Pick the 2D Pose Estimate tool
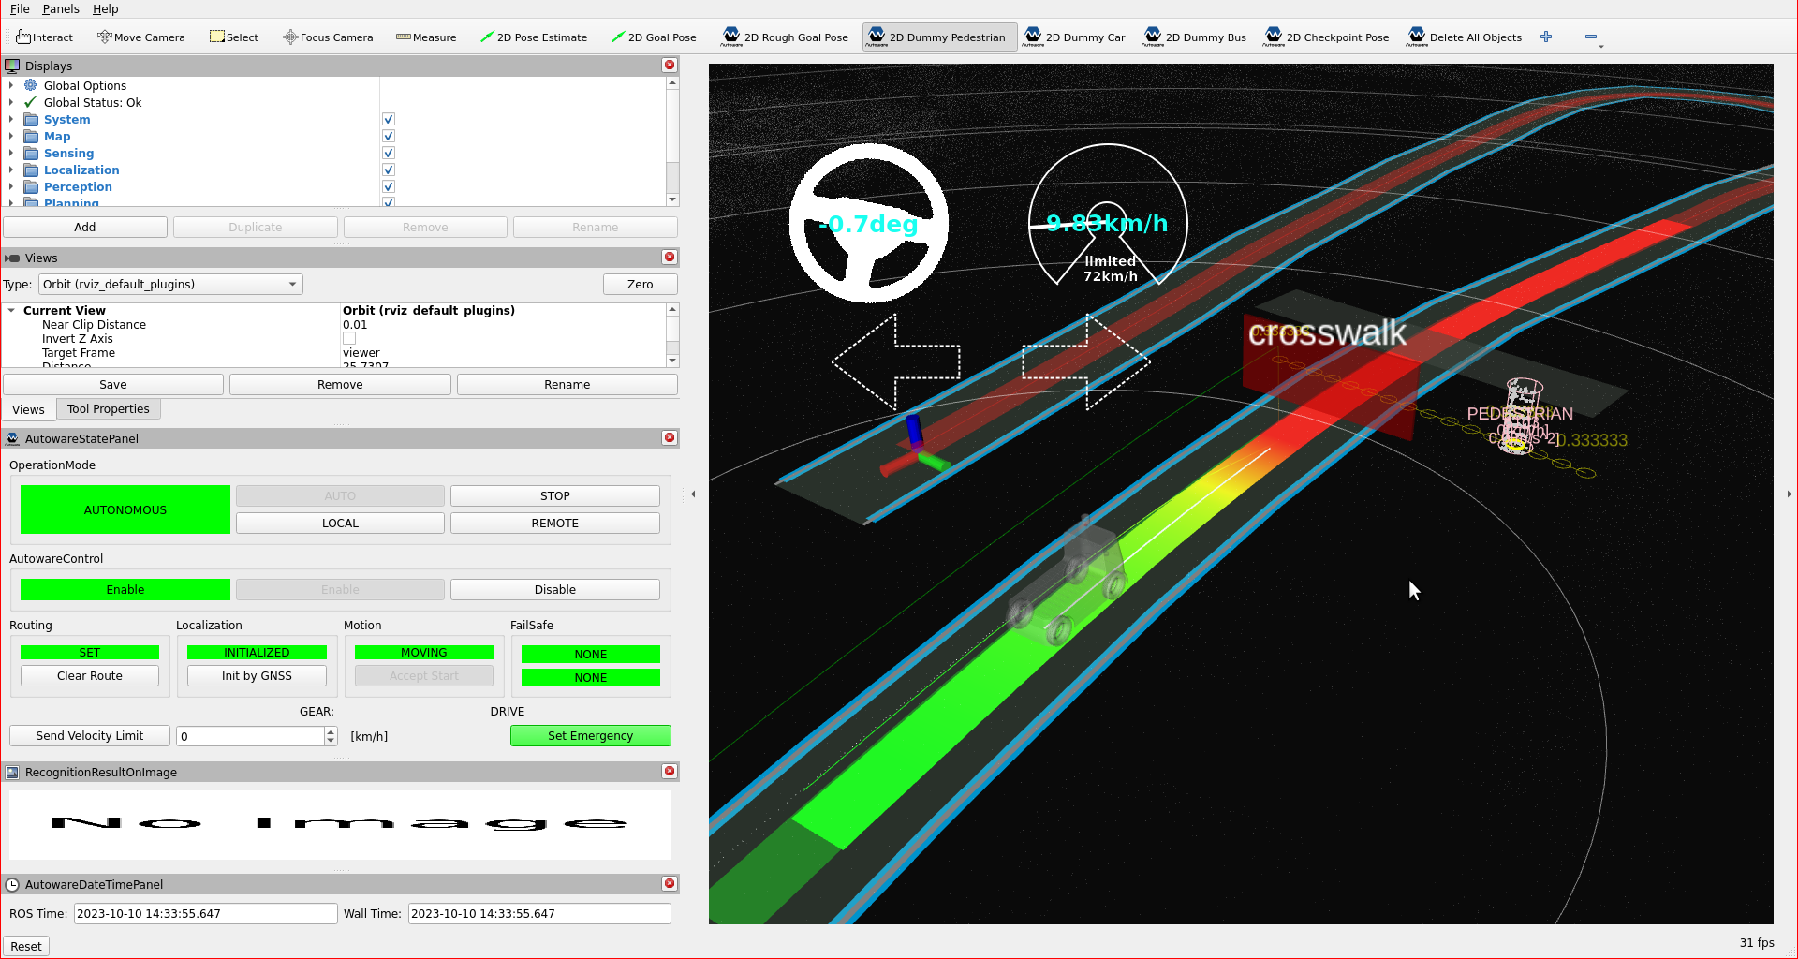 pos(533,37)
